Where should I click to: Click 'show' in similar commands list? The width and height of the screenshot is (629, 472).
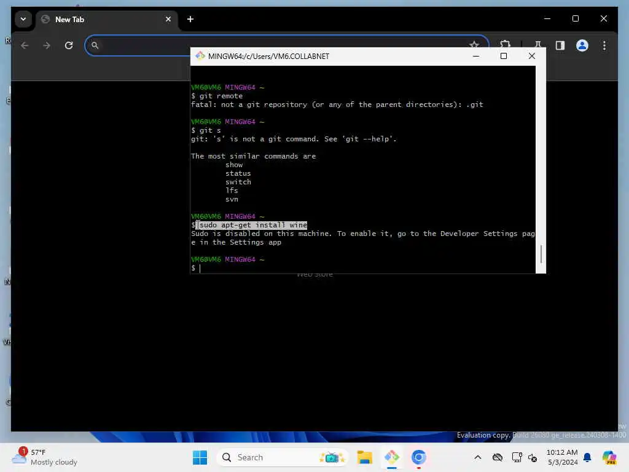234,165
